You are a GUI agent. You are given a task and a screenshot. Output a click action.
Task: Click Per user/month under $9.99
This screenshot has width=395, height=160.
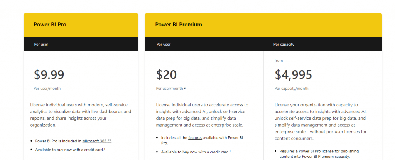click(x=47, y=88)
